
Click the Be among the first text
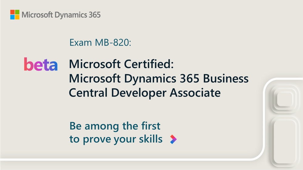pos(115,126)
